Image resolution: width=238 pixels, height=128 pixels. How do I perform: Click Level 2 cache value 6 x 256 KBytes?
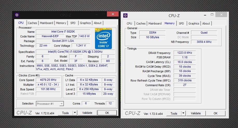click(x=89, y=89)
